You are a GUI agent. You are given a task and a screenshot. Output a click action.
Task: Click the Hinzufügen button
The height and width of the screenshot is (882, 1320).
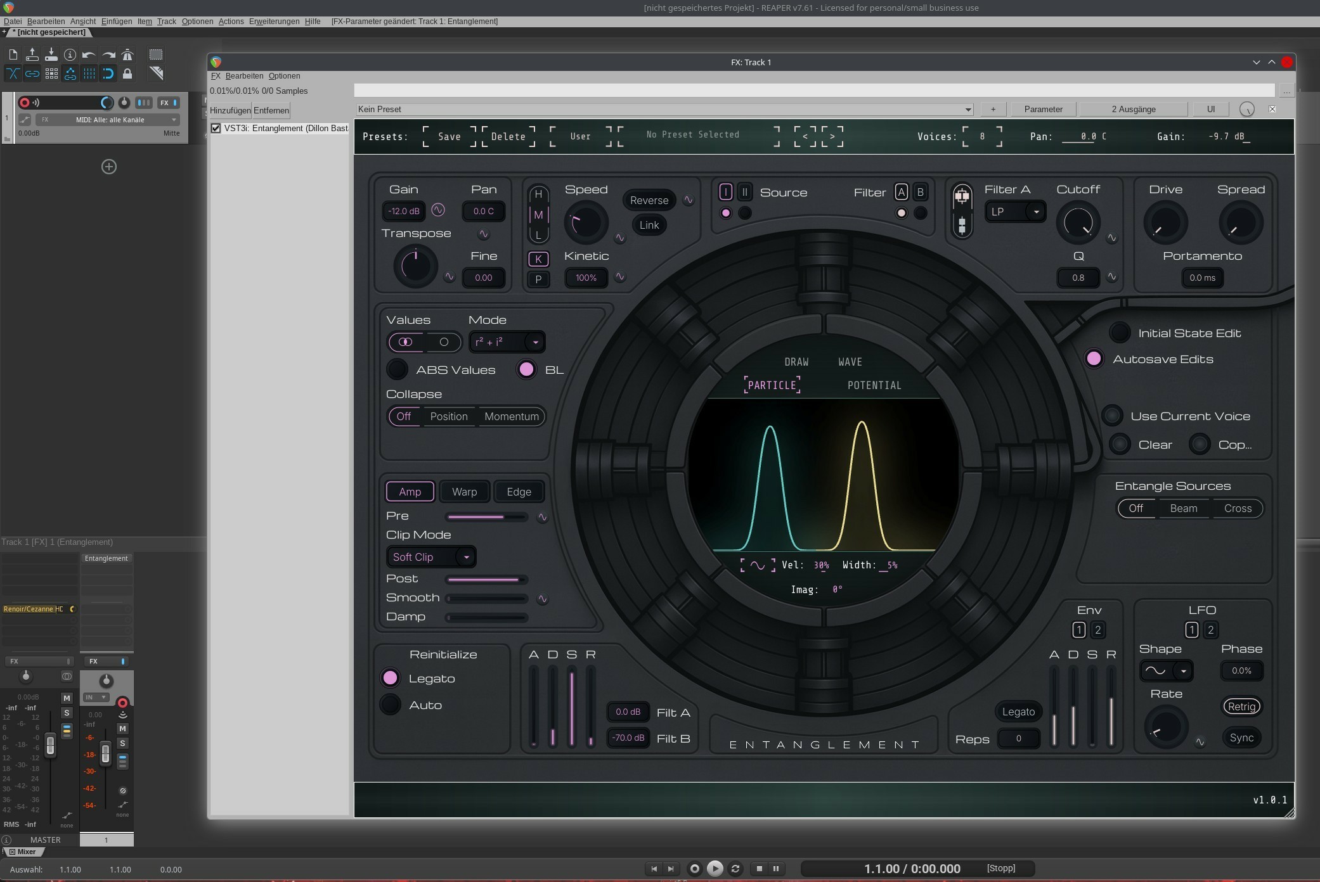pyautogui.click(x=230, y=110)
